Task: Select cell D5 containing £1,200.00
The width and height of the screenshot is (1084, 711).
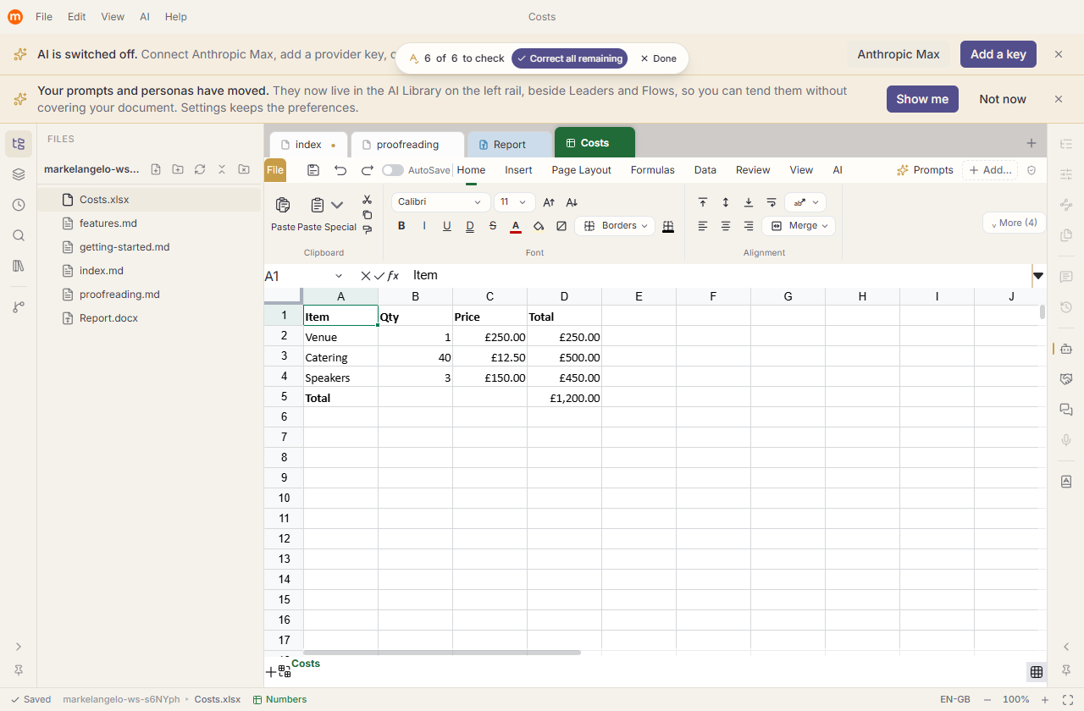Action: pyautogui.click(x=565, y=398)
